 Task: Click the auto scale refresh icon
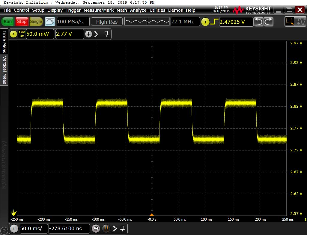[50, 22]
